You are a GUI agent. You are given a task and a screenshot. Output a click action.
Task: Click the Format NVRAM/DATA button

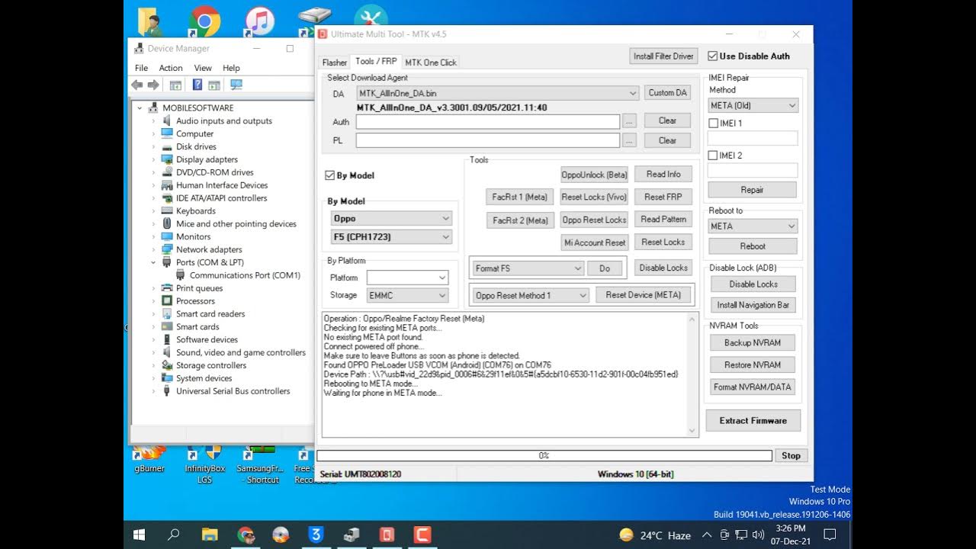[x=753, y=387]
